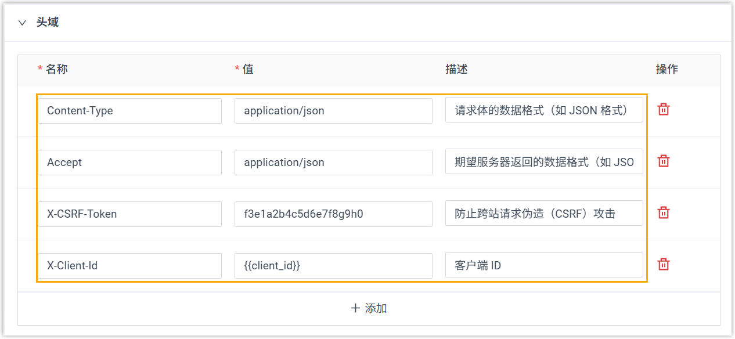Viewport: 735px width, 339px height.
Task: Remove the X-CSRF-Token header row
Action: pos(663,213)
